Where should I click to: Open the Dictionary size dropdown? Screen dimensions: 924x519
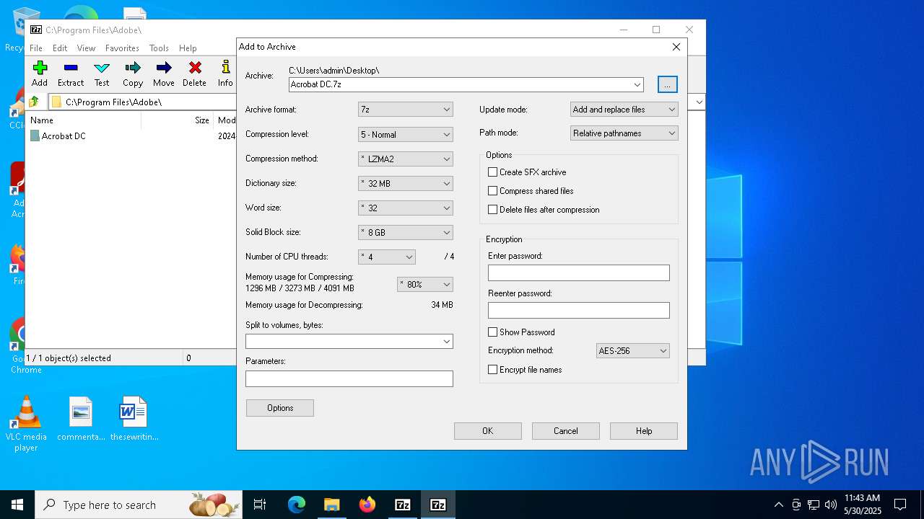(406, 183)
